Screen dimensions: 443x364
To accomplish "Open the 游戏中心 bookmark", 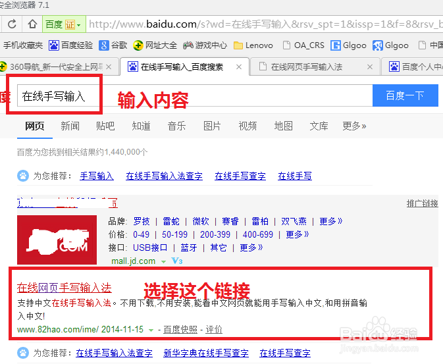I will [205, 45].
